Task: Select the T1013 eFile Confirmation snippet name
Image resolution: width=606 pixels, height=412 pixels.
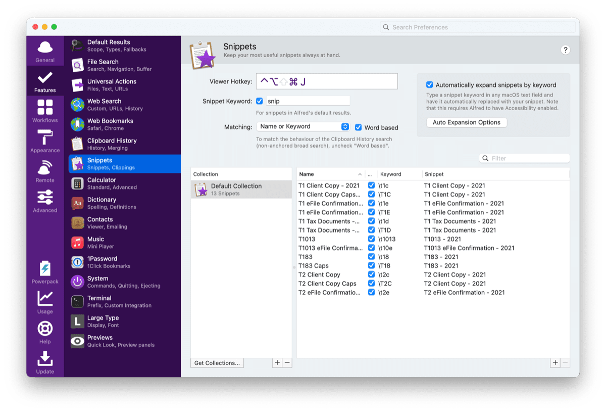Action: click(x=331, y=248)
